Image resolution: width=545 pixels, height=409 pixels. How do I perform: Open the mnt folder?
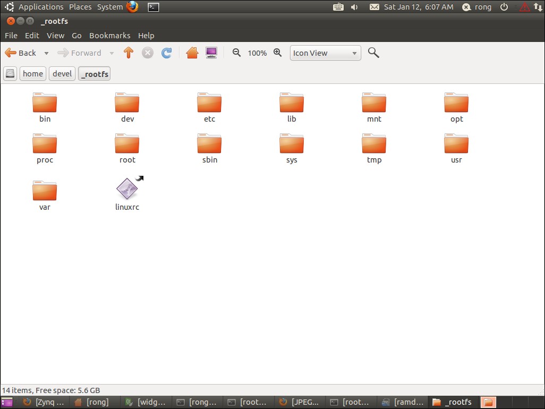374,107
